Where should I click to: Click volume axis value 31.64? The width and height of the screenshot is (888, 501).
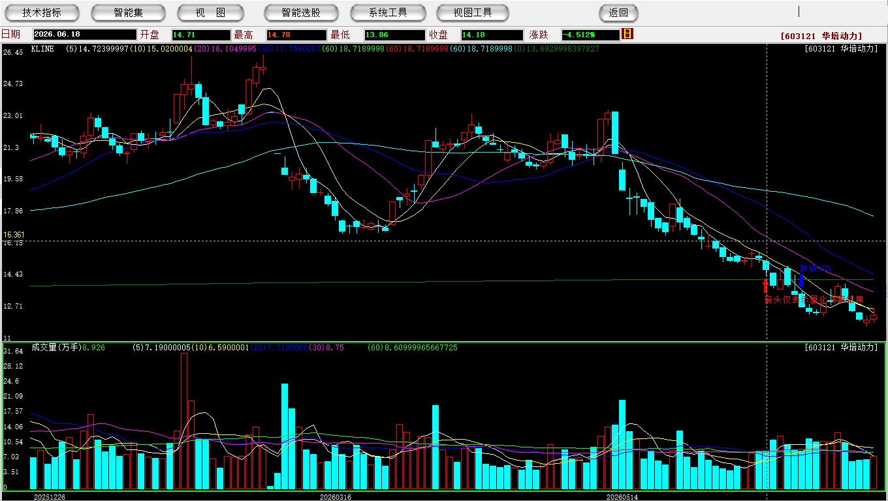tap(13, 351)
